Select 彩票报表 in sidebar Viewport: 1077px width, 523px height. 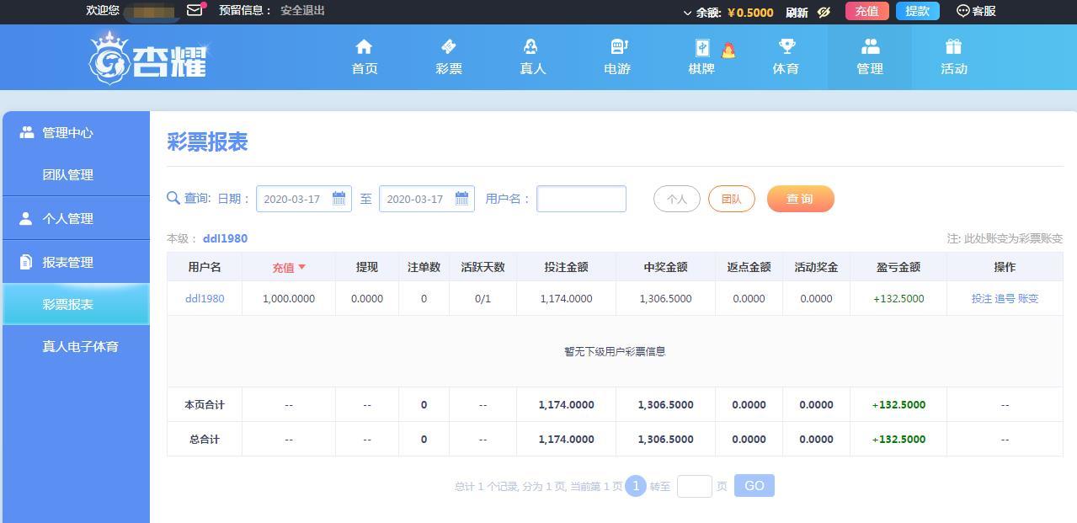pyautogui.click(x=76, y=304)
